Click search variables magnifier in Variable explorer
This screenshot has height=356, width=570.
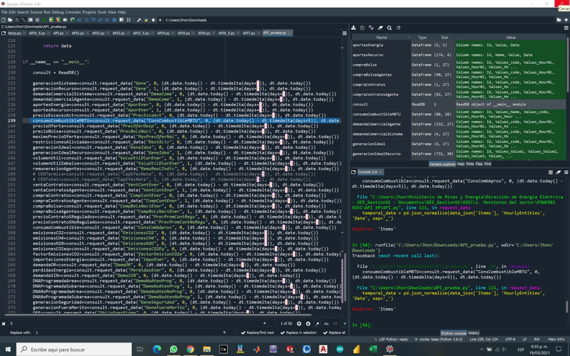pos(389,28)
